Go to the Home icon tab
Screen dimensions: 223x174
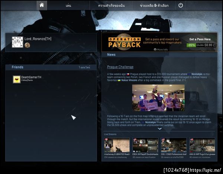point(42,6)
